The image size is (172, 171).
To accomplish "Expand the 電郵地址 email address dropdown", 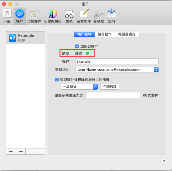I will point(117,70).
